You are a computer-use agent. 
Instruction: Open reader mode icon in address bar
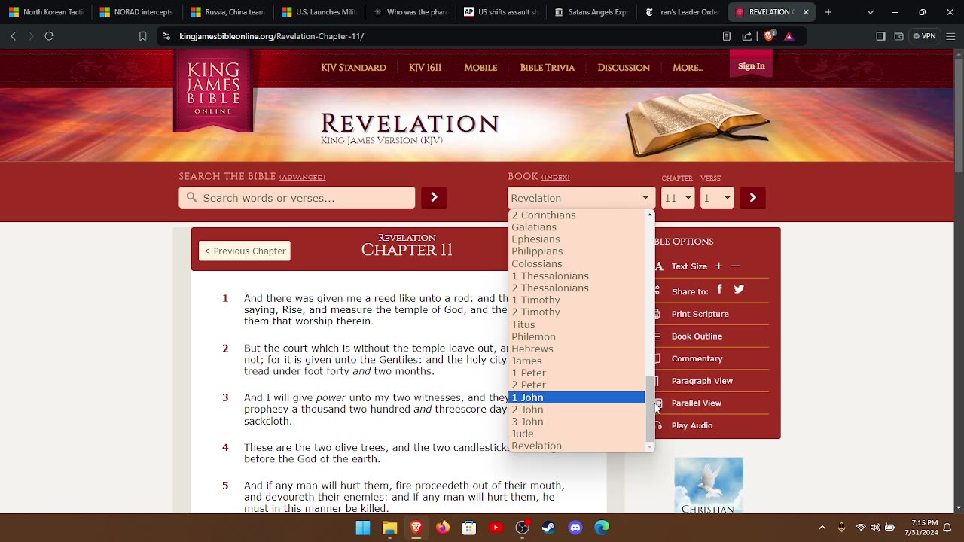[x=727, y=36]
